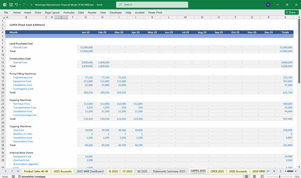Viewport: 301px width, 178px height.
Task: Open the Formulas ribbon tab
Action: tap(69, 13)
